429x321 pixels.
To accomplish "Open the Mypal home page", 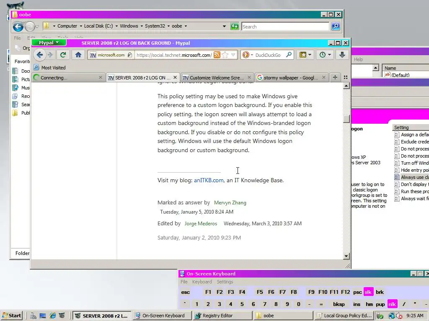I will (x=78, y=55).
